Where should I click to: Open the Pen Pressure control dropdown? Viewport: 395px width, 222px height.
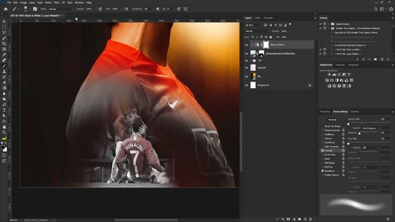click(x=370, y=128)
